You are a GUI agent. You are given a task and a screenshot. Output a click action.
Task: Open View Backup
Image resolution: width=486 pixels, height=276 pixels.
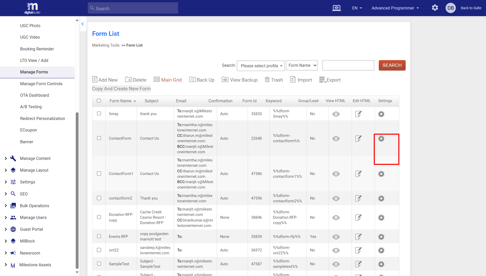[x=240, y=80]
